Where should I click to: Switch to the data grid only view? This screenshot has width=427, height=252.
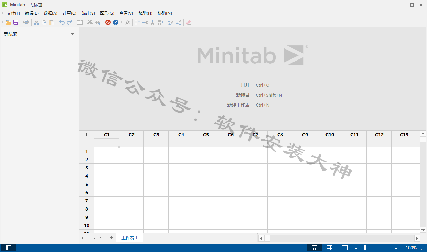click(330, 248)
